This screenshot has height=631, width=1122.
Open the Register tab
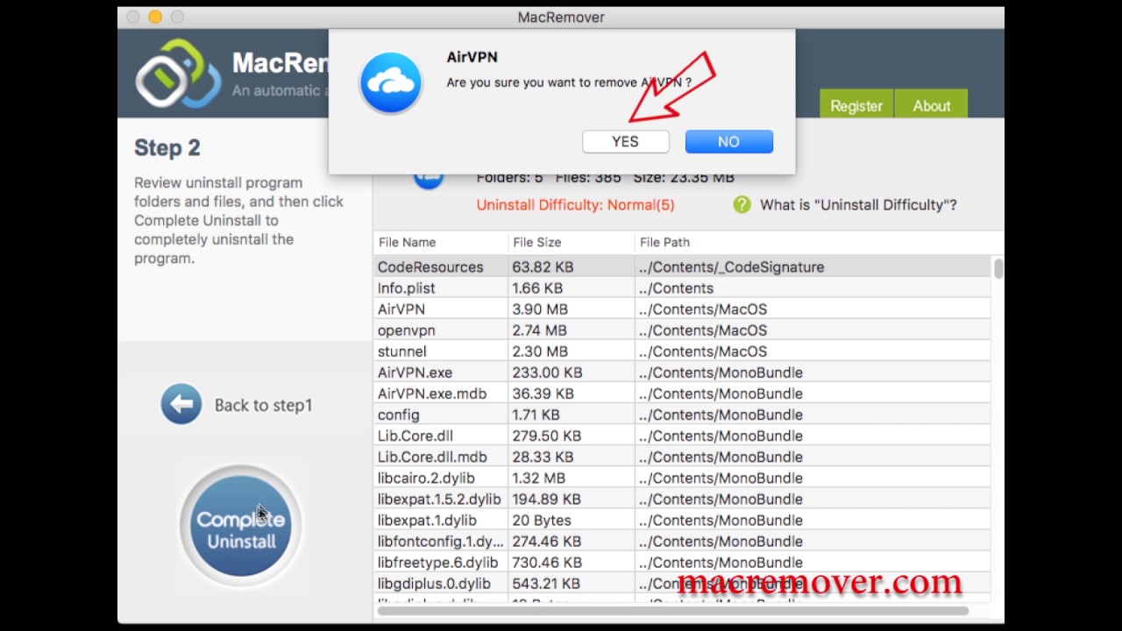[856, 105]
